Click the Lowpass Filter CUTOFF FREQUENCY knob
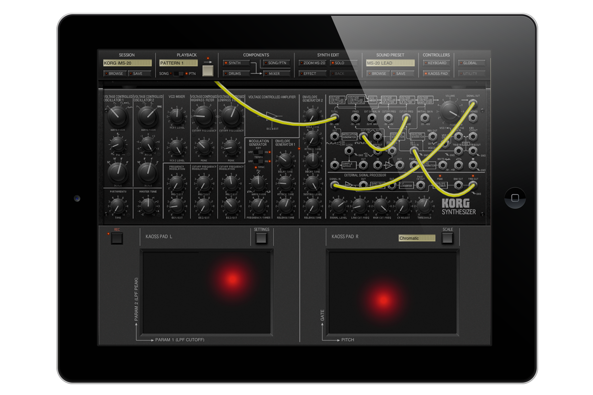593x395 pixels. pos(231,116)
